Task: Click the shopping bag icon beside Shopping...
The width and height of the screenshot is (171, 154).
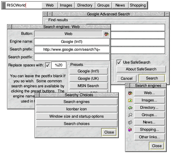Action: click(130, 130)
